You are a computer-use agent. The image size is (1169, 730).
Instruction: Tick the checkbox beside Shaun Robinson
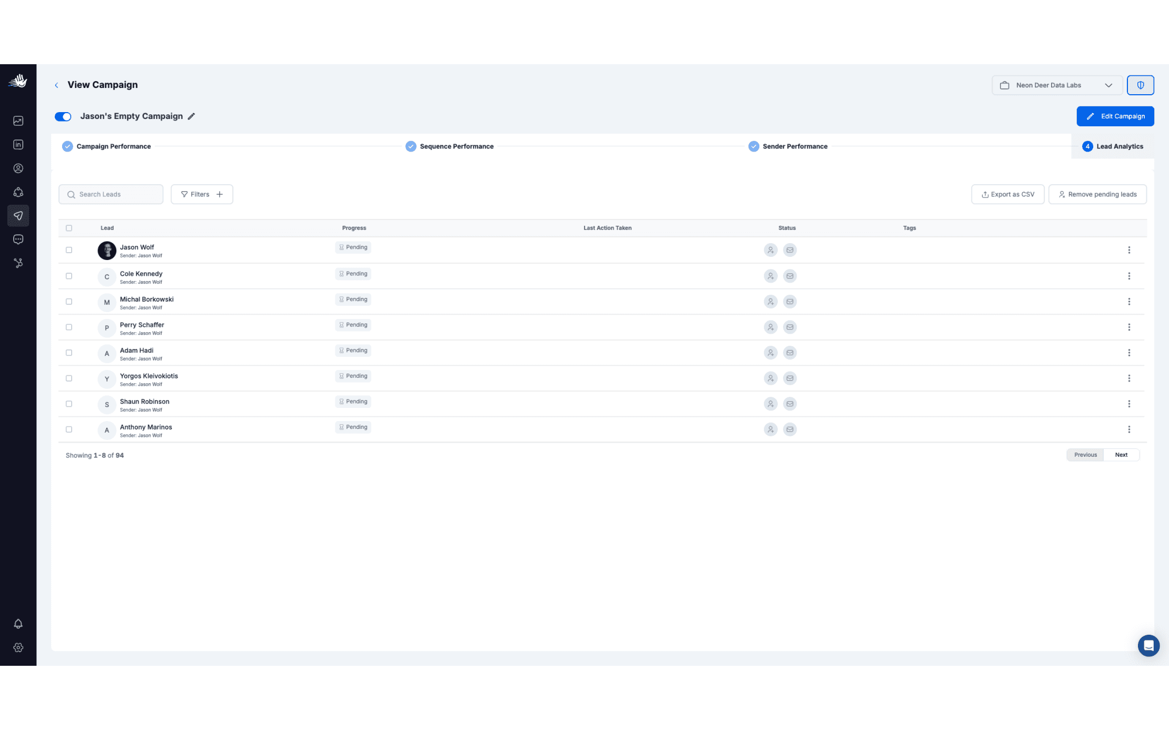69,404
